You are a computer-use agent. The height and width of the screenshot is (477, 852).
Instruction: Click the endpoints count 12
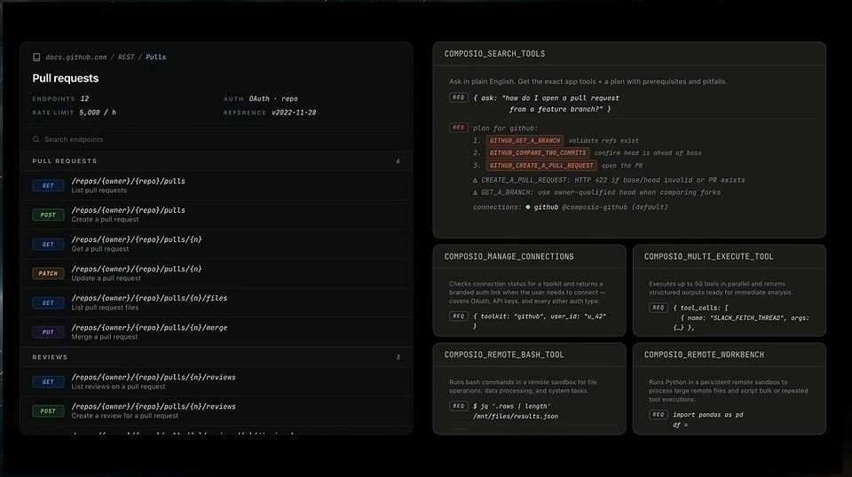[84, 98]
